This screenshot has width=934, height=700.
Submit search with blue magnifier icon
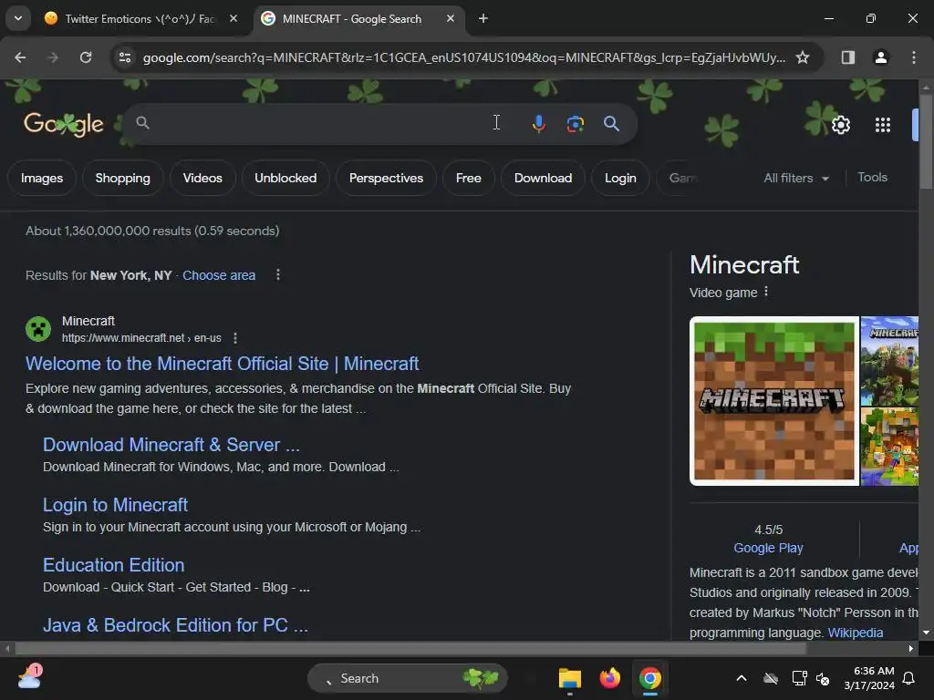coord(611,123)
